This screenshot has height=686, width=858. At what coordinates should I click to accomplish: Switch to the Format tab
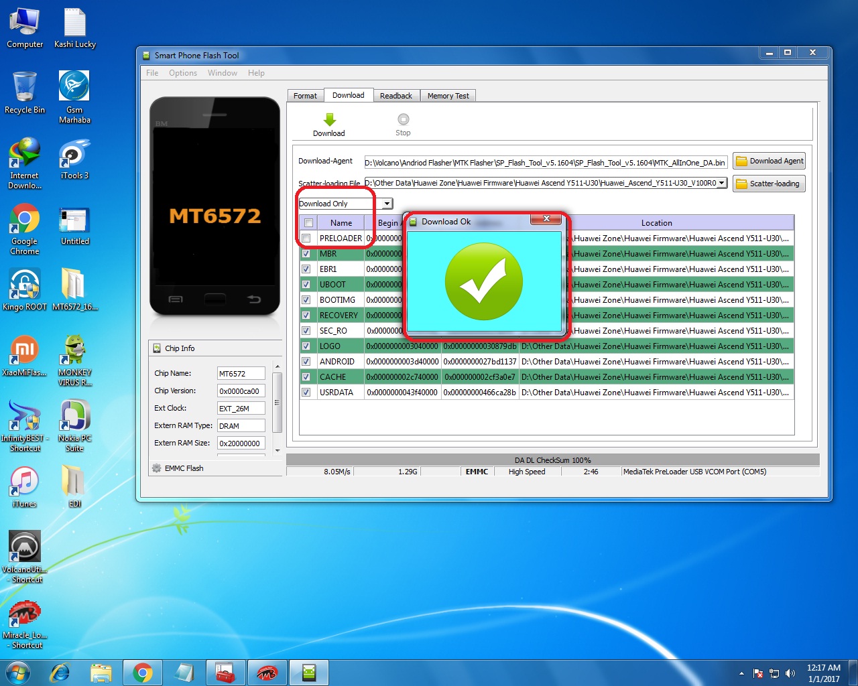(305, 96)
